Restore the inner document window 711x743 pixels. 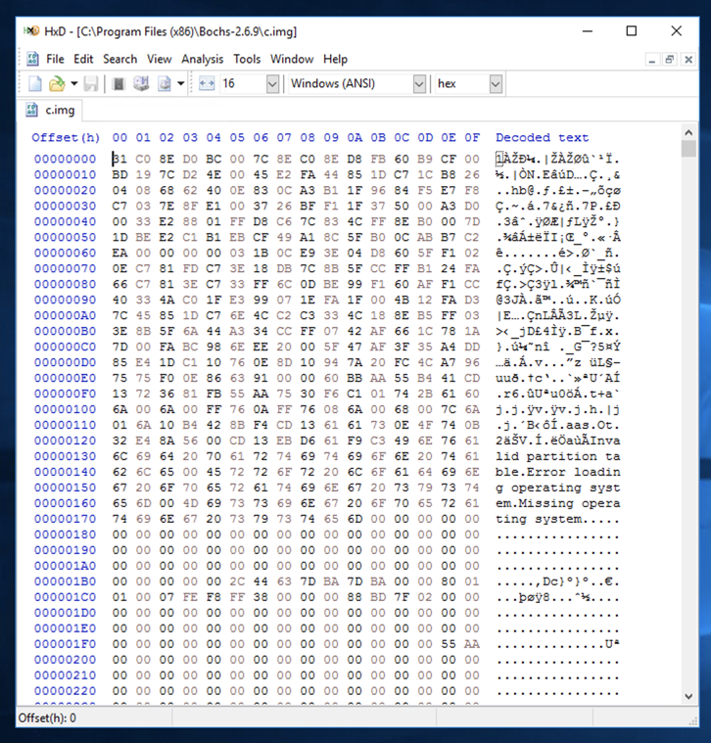click(670, 60)
